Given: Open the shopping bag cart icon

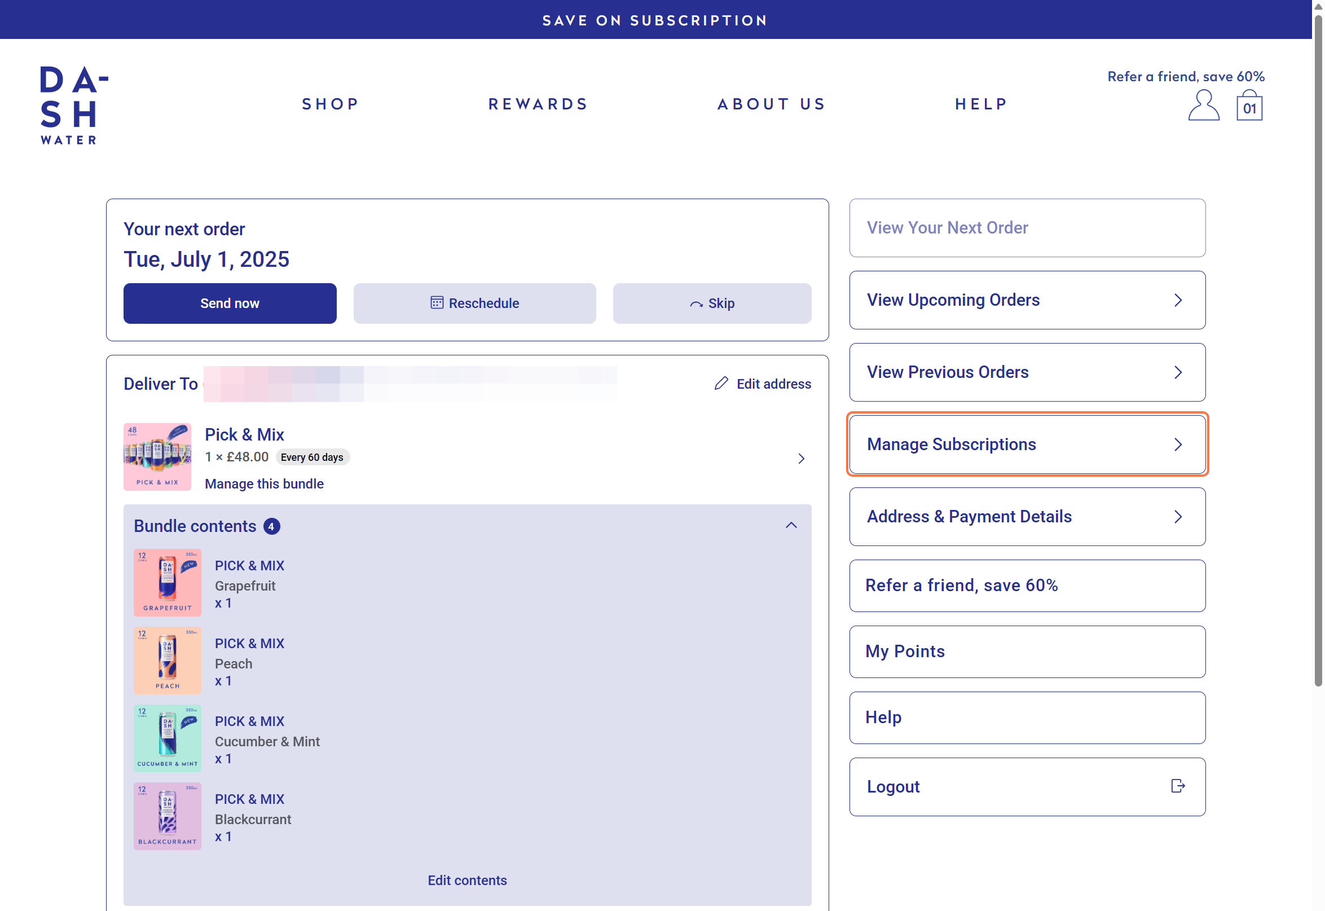Looking at the screenshot, I should [1248, 105].
